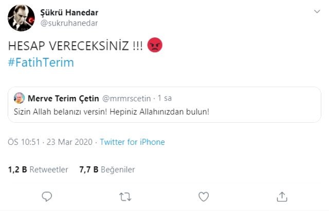Viewport: 329px width, 211px height.
Task: Click the angry face emoji
Action: [155, 46]
